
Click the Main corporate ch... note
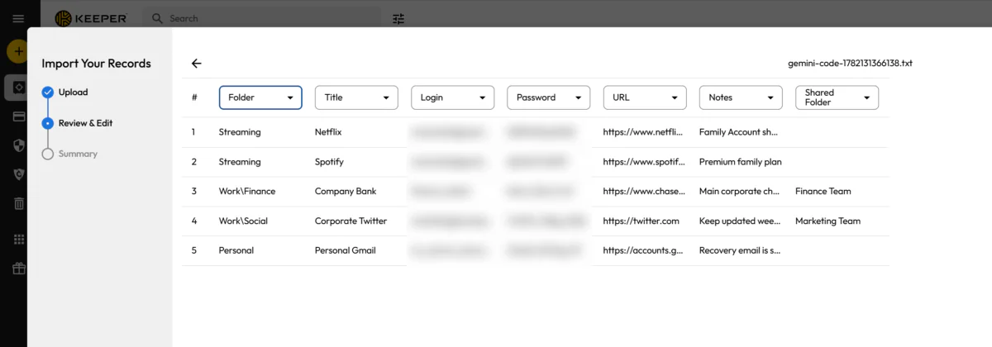tap(740, 191)
